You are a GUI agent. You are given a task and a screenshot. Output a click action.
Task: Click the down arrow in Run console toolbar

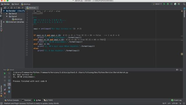tap(9, 77)
